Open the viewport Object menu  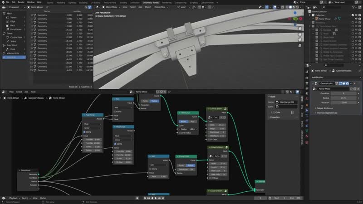coord(148,7)
